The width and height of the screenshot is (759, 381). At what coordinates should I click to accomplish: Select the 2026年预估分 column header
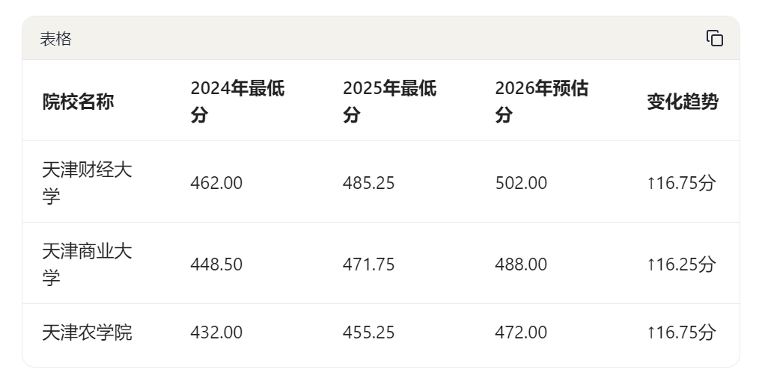(542, 102)
